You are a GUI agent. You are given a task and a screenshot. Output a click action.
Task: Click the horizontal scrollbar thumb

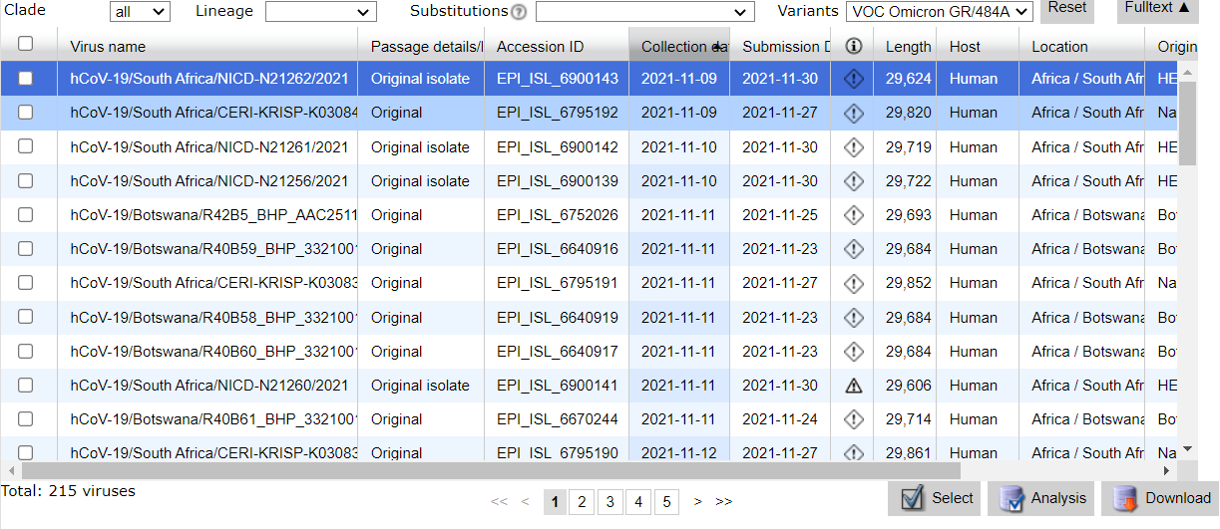pyautogui.click(x=489, y=470)
